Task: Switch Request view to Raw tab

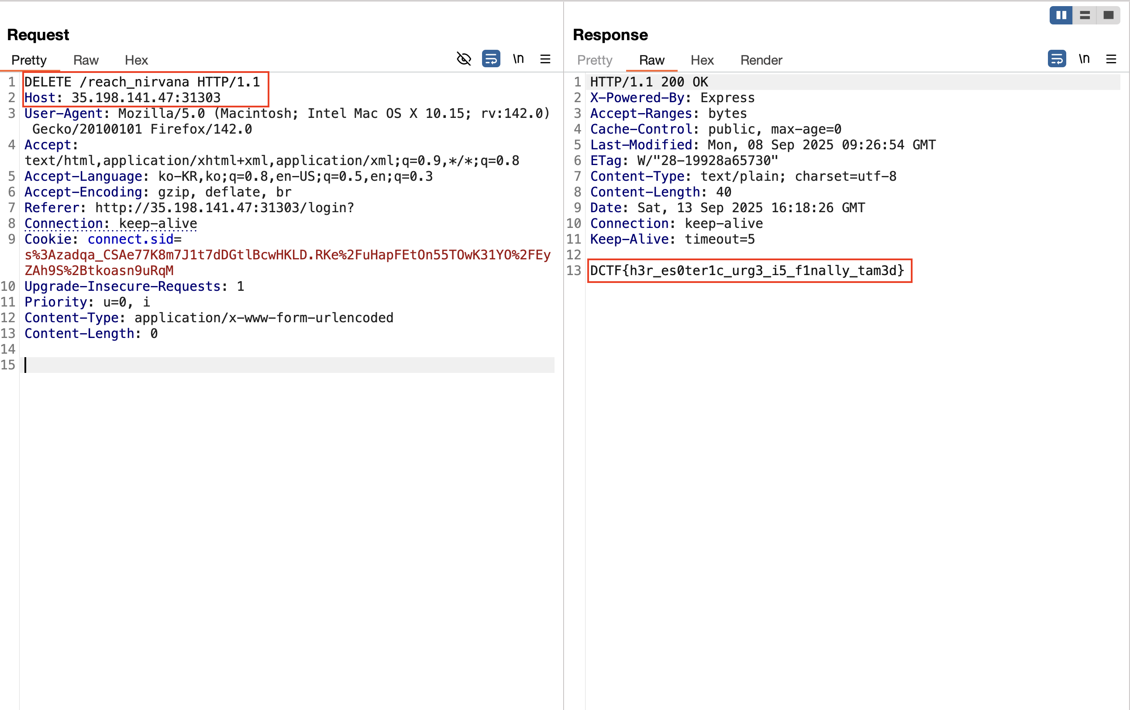Action: [86, 60]
